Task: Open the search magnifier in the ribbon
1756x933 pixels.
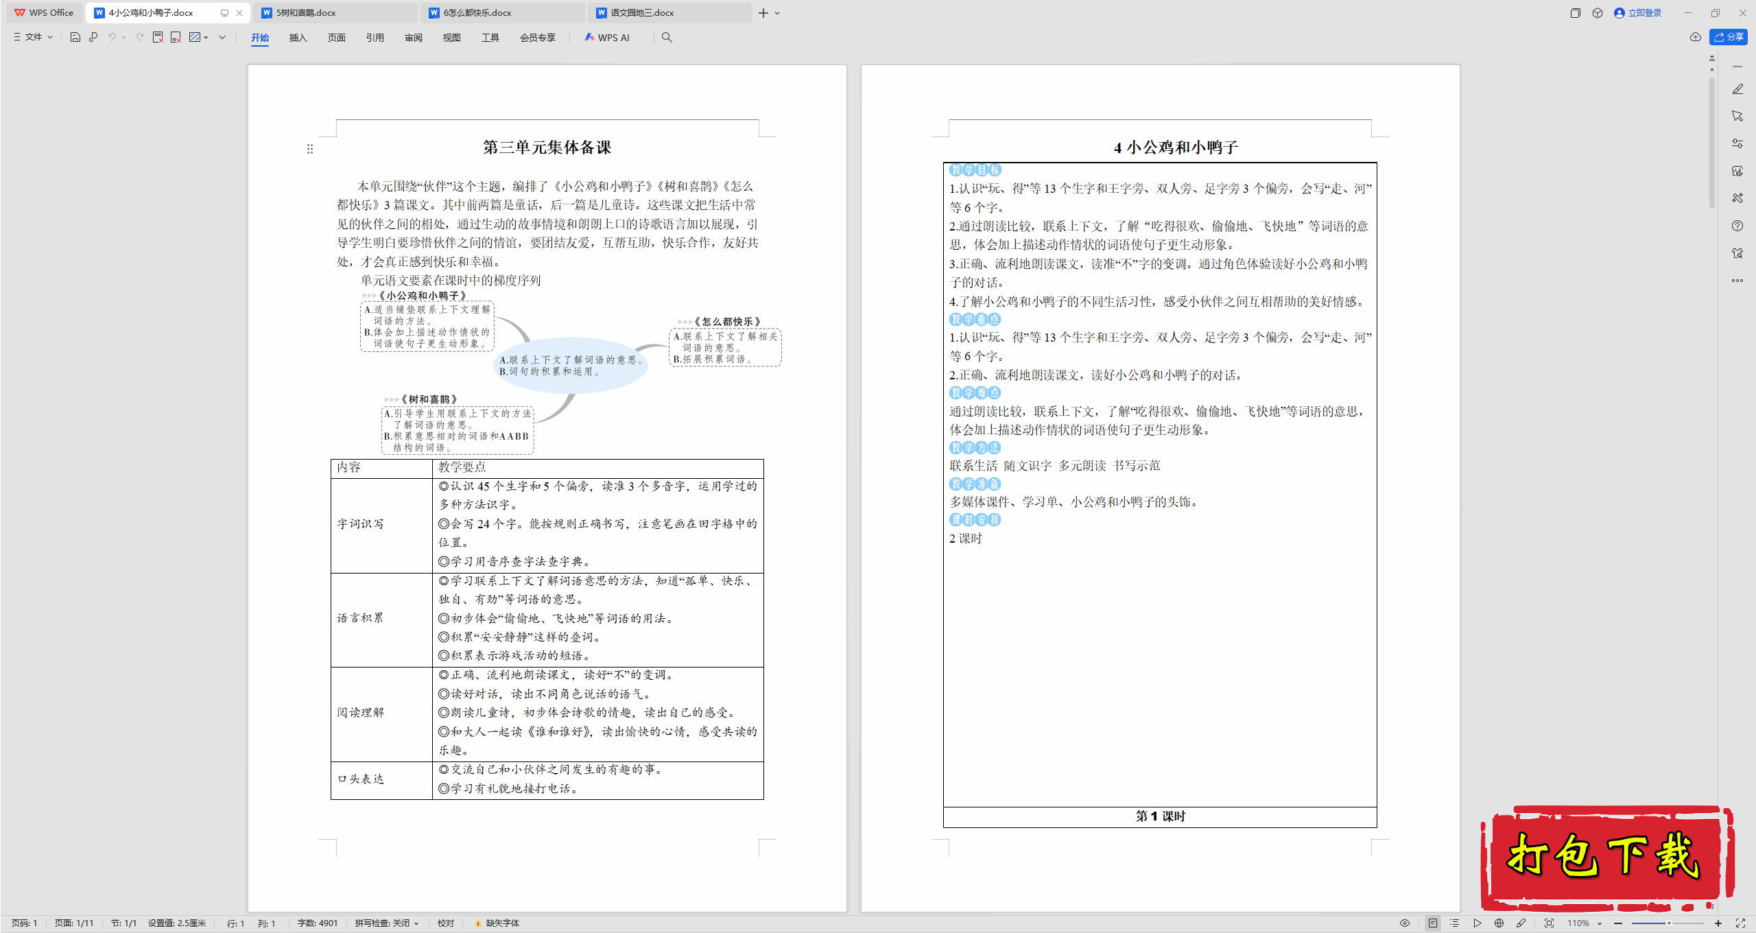Action: pyautogui.click(x=667, y=37)
